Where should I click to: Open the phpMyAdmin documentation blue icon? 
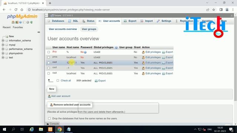click(x=20, y=22)
